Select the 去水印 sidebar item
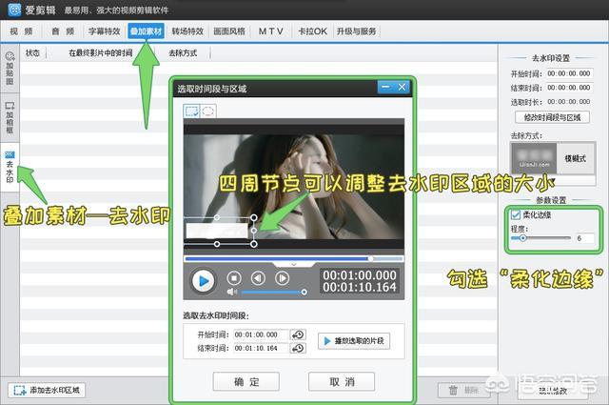This screenshot has height=405, width=609. click(x=10, y=167)
